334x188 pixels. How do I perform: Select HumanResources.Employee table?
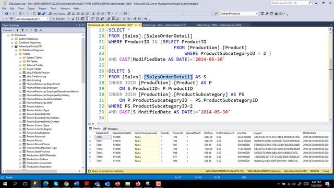click(x=42, y=88)
